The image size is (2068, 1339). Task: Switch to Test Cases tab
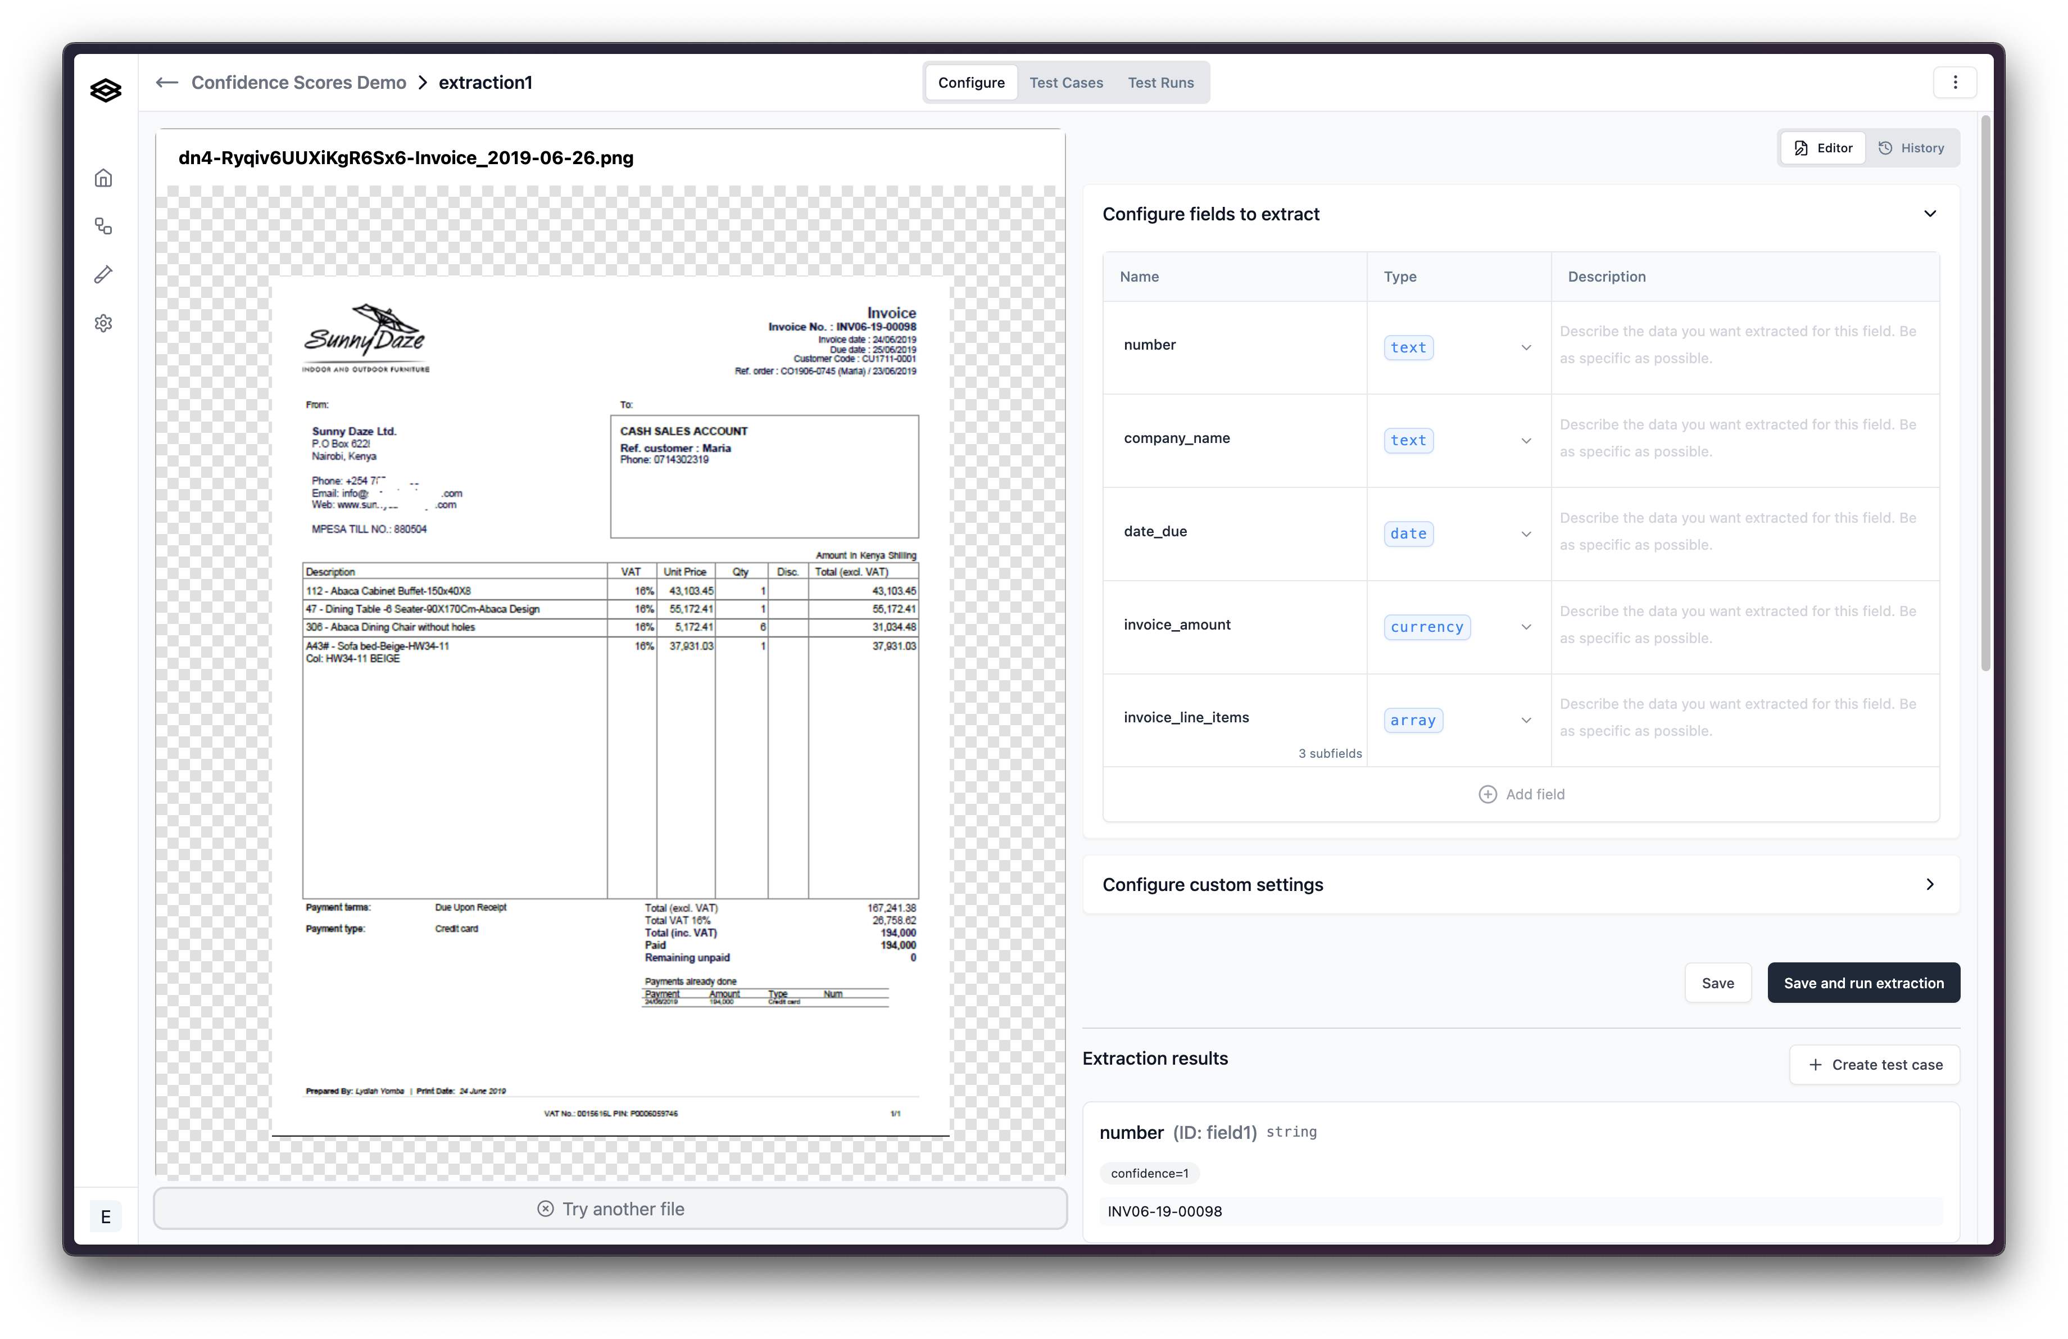1065,83
